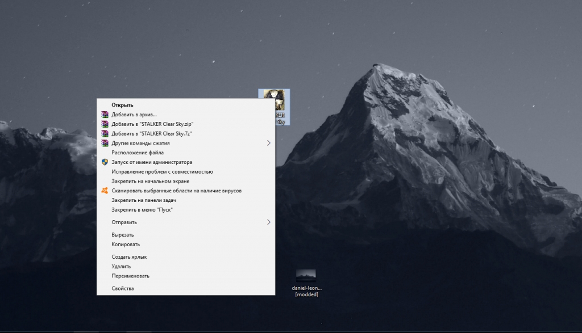Click the WinRAR icon beside "Другие команды сжатия"
The width and height of the screenshot is (582, 333).
coord(104,143)
